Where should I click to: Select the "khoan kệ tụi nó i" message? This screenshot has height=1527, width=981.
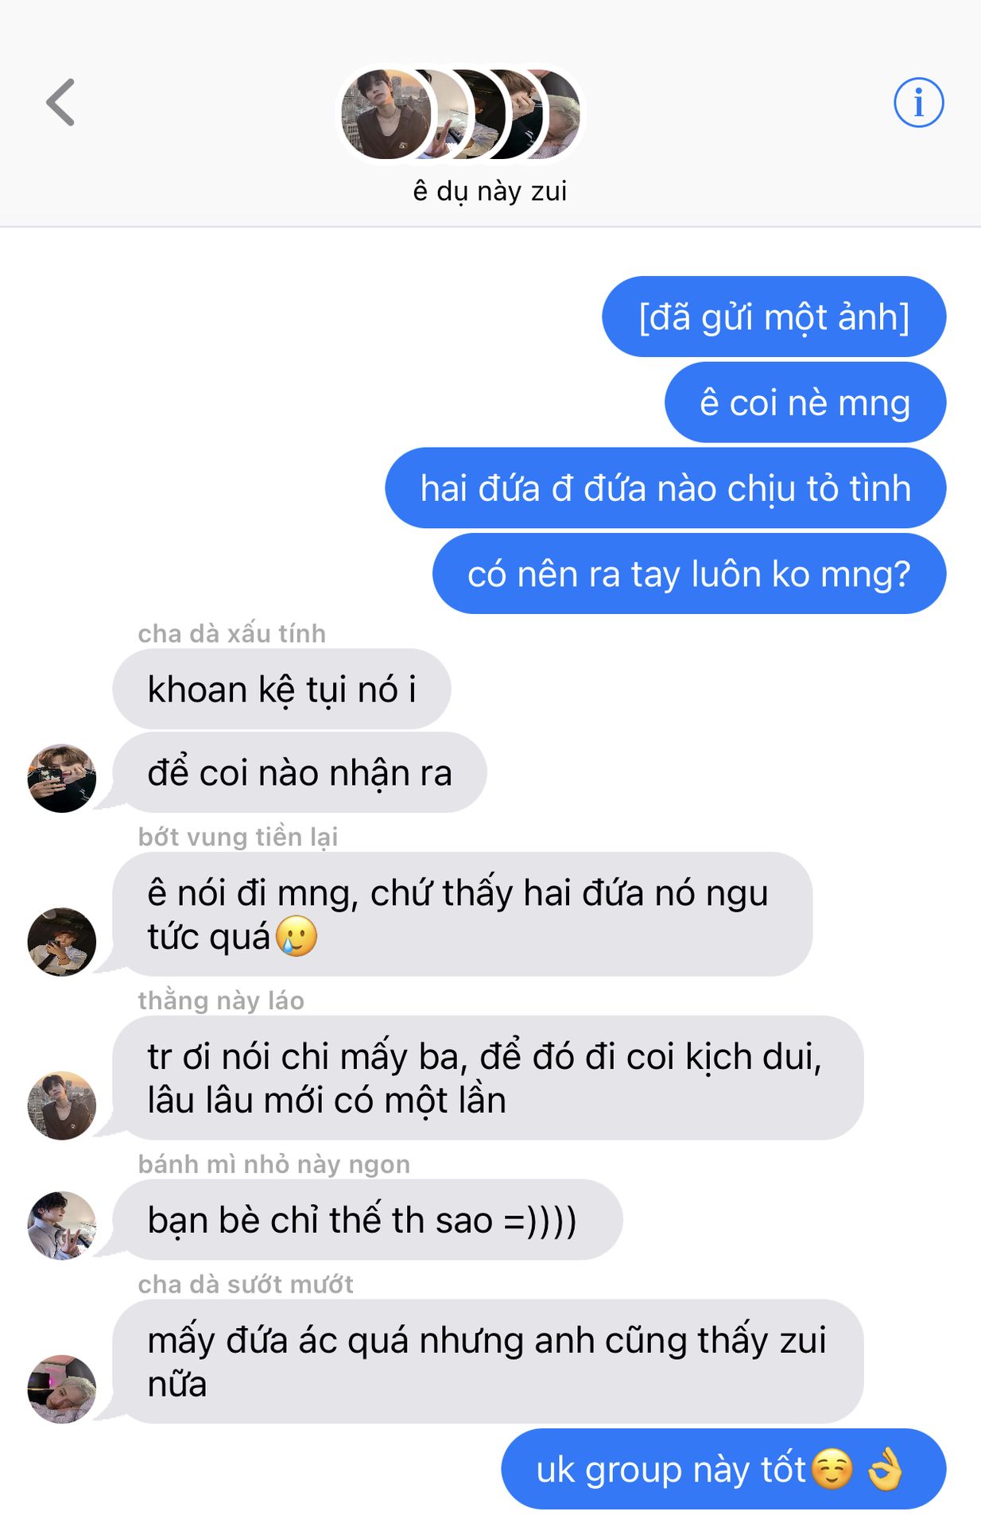pyautogui.click(x=281, y=689)
